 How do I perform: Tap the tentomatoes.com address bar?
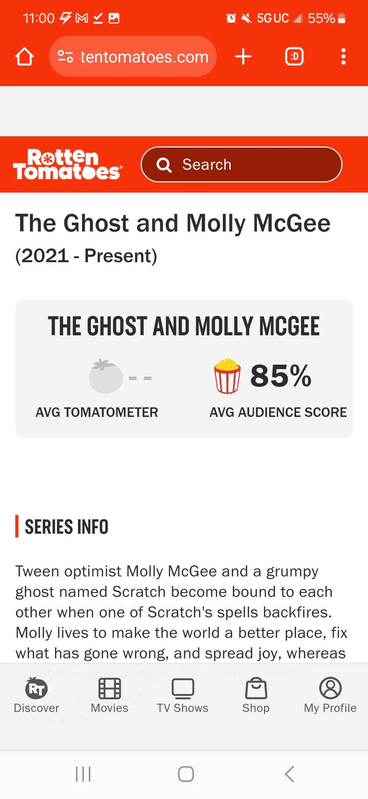click(x=132, y=57)
